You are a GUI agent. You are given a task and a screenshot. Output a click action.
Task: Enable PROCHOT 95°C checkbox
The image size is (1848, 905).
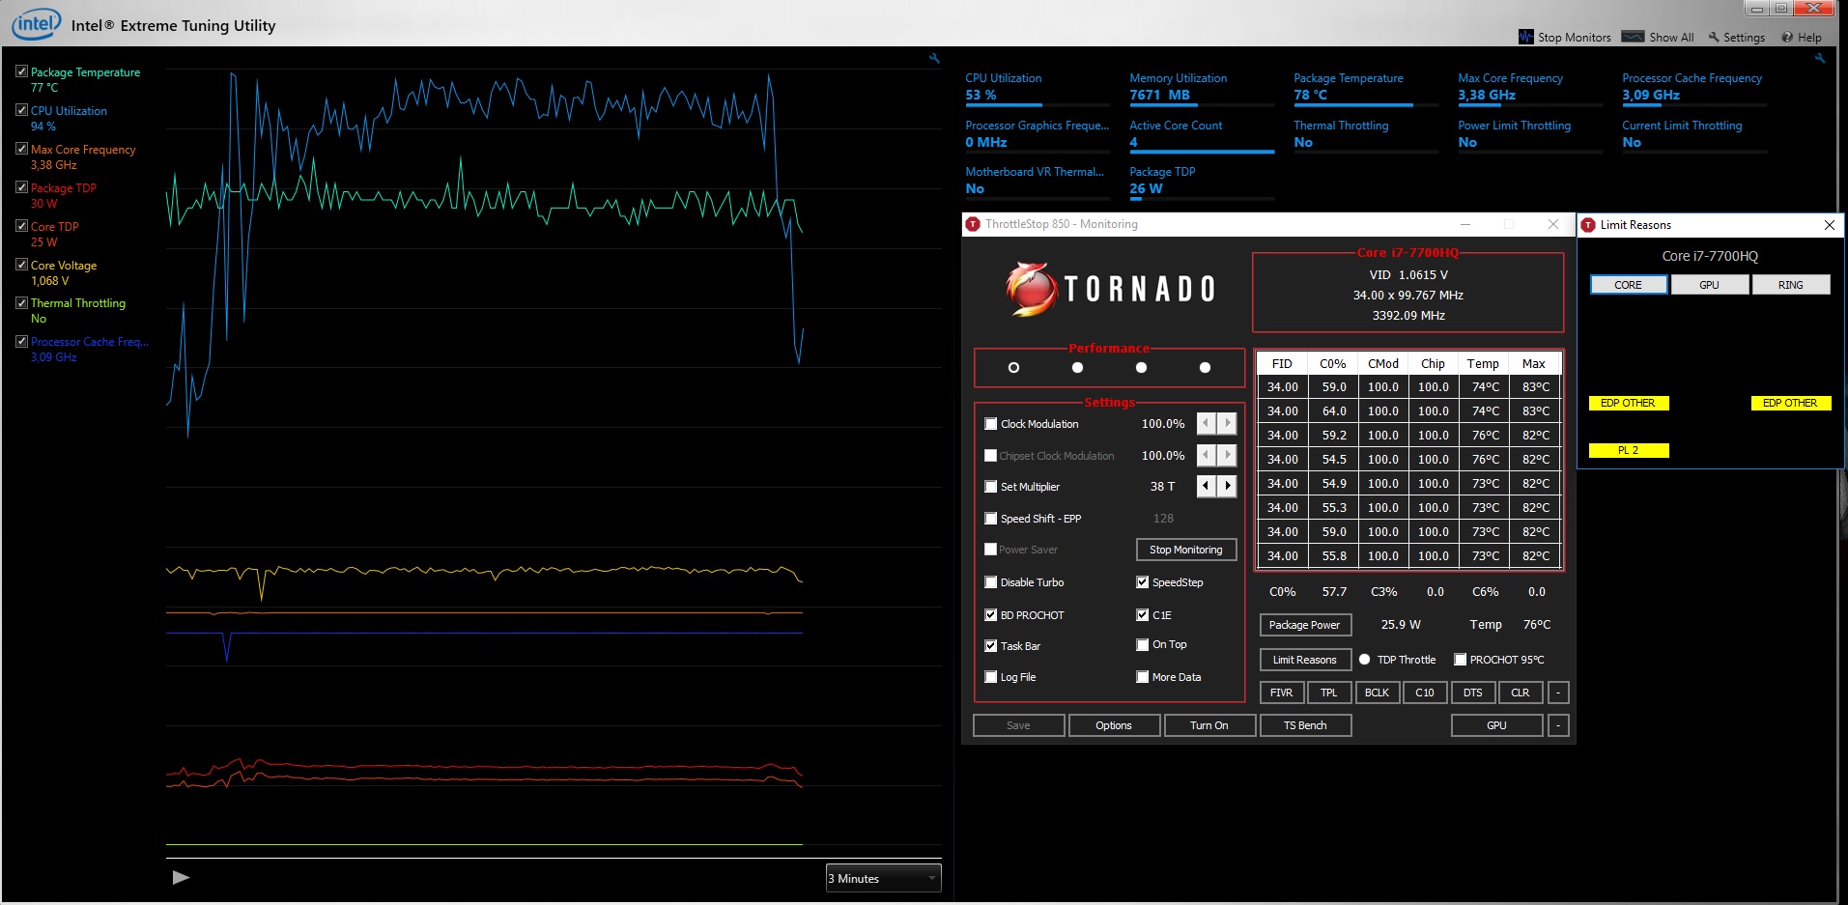pos(1460,660)
